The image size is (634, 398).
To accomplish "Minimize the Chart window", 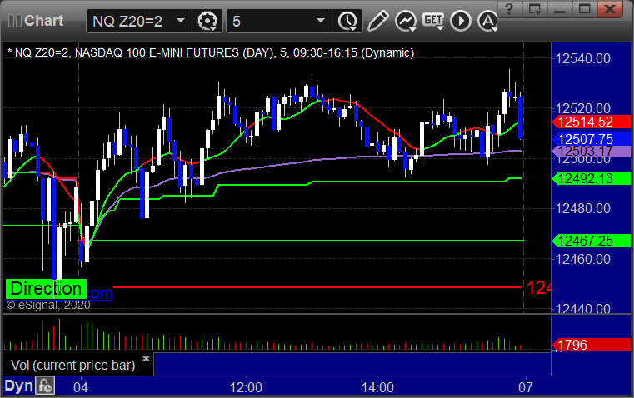I will coord(559,9).
